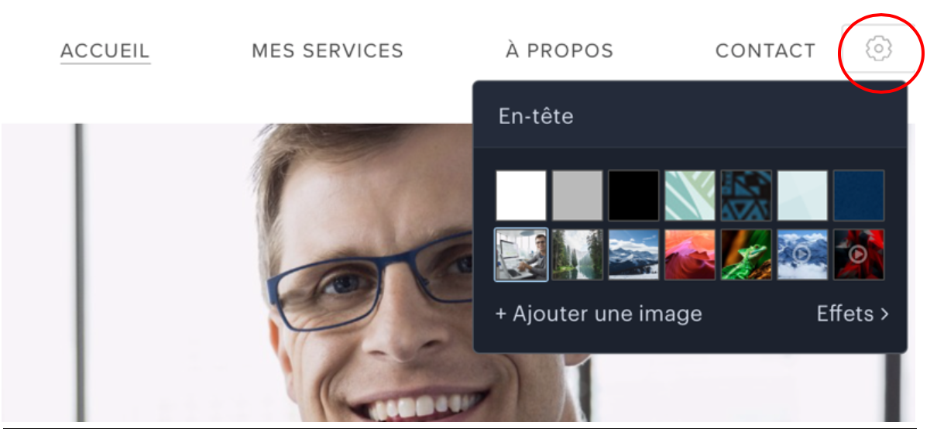This screenshot has width=937, height=429.
Task: Expand the Effets submenu
Action: (x=853, y=314)
